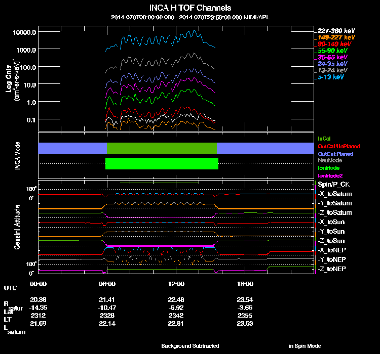Click the 149-227 keV legend label
The width and height of the screenshot is (380, 354).
click(336, 37)
